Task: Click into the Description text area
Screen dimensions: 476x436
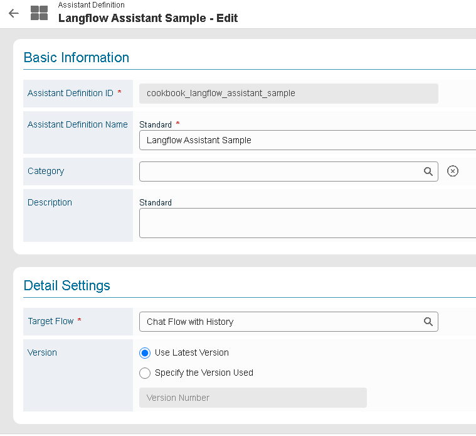Action: [x=306, y=223]
